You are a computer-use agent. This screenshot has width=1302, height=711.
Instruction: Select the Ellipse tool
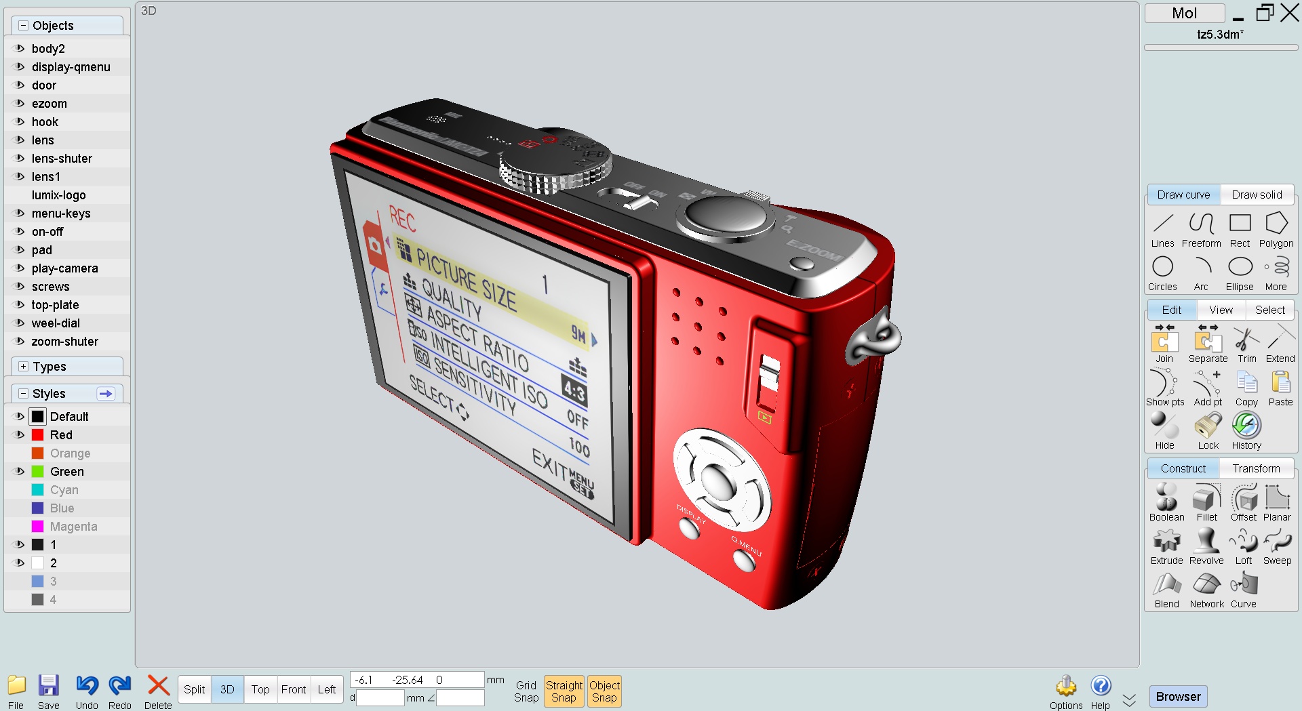[1240, 272]
